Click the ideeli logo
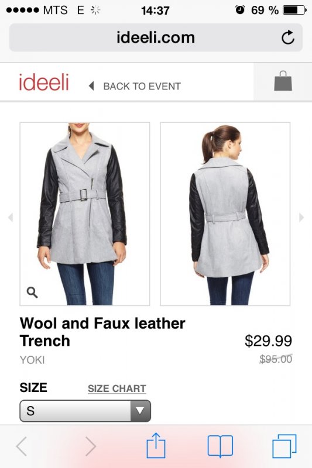 [44, 82]
